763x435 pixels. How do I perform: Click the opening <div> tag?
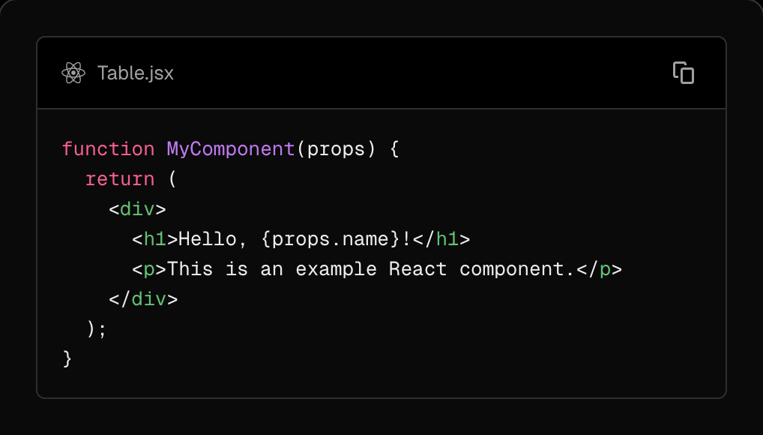click(x=138, y=209)
